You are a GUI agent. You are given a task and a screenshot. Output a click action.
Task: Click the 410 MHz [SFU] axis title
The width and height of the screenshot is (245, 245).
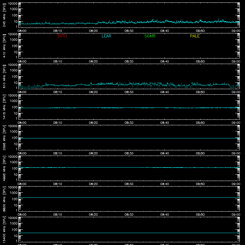click(x=4, y=46)
